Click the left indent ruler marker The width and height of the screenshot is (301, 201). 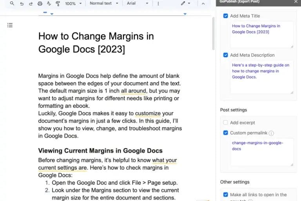(52, 14)
